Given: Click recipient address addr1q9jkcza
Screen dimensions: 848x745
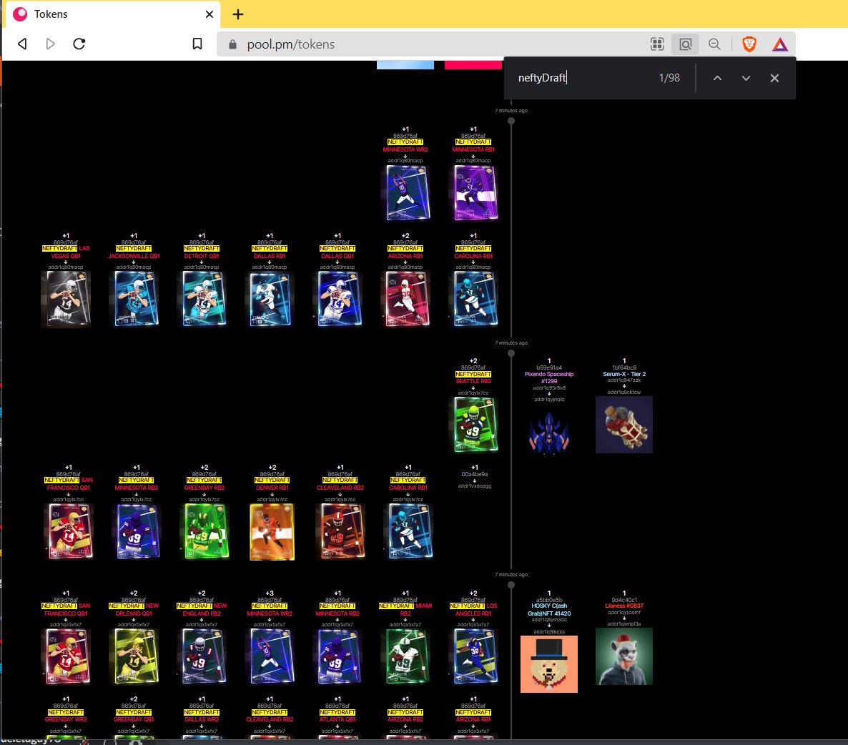Looking at the screenshot, I should [549, 631].
